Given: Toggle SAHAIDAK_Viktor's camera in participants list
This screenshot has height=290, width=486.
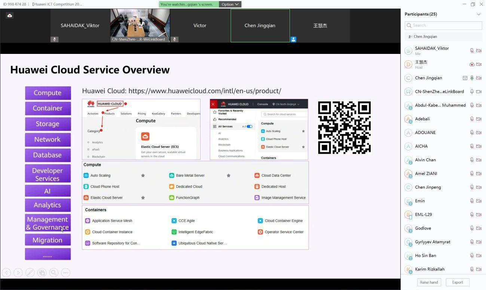Looking at the screenshot, I should pos(479,51).
